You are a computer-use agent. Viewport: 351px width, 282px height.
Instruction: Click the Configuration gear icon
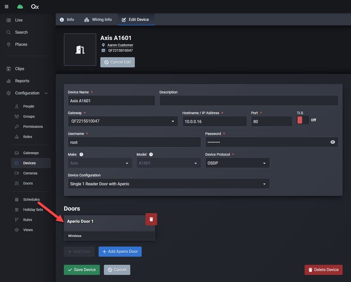pyautogui.click(x=9, y=93)
